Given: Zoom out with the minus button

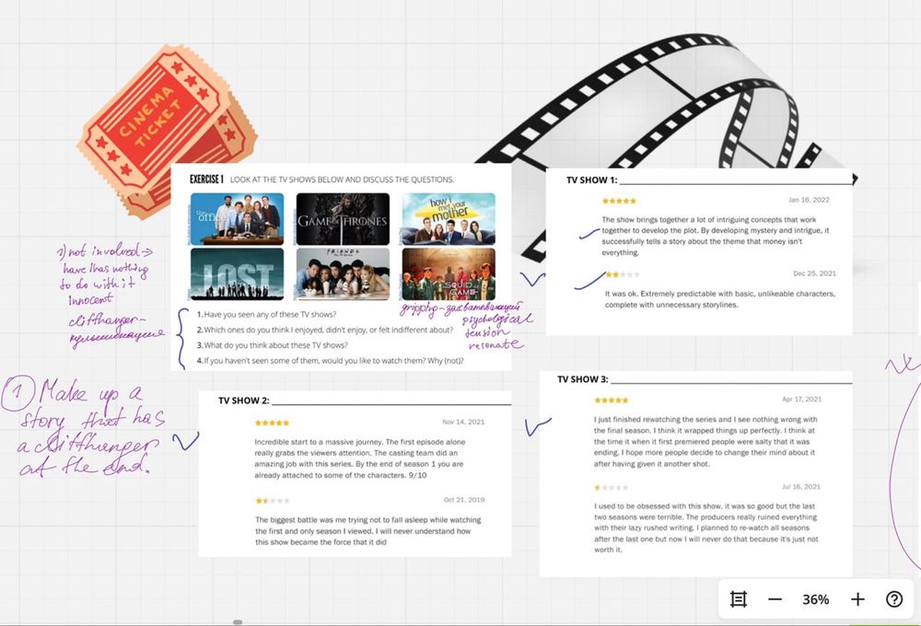Looking at the screenshot, I should point(775,599).
